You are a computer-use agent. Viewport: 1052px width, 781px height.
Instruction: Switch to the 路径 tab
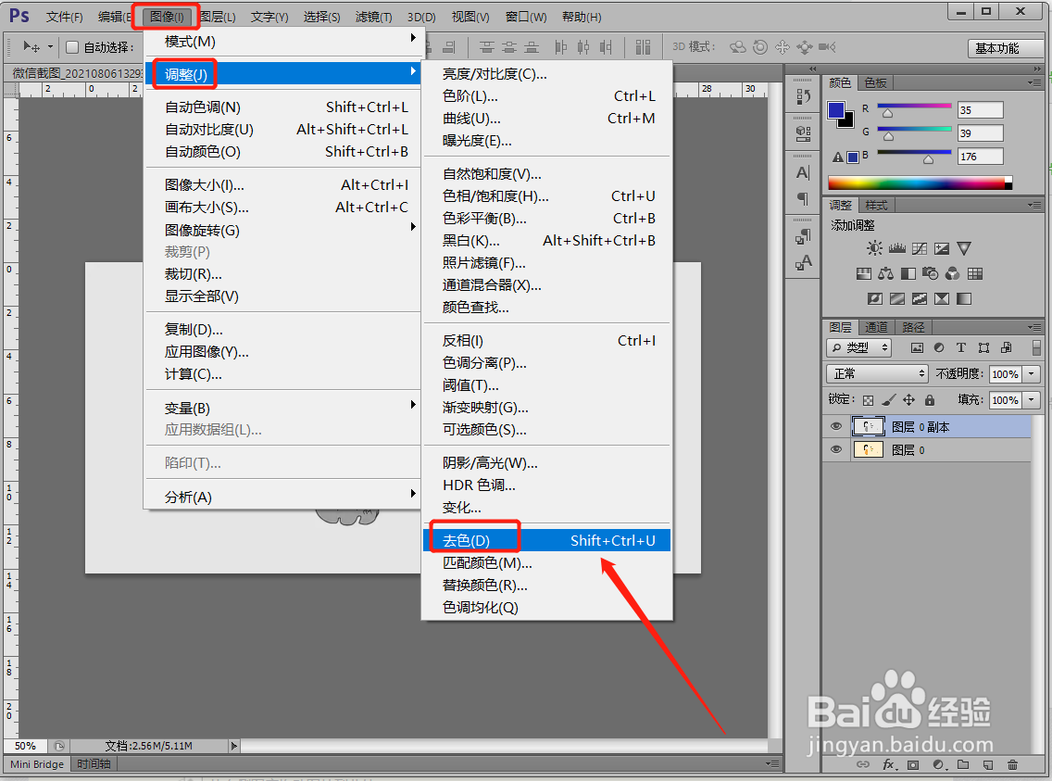click(x=913, y=327)
